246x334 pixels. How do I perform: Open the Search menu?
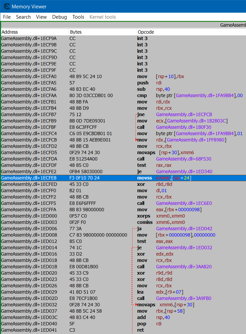coord(23,17)
